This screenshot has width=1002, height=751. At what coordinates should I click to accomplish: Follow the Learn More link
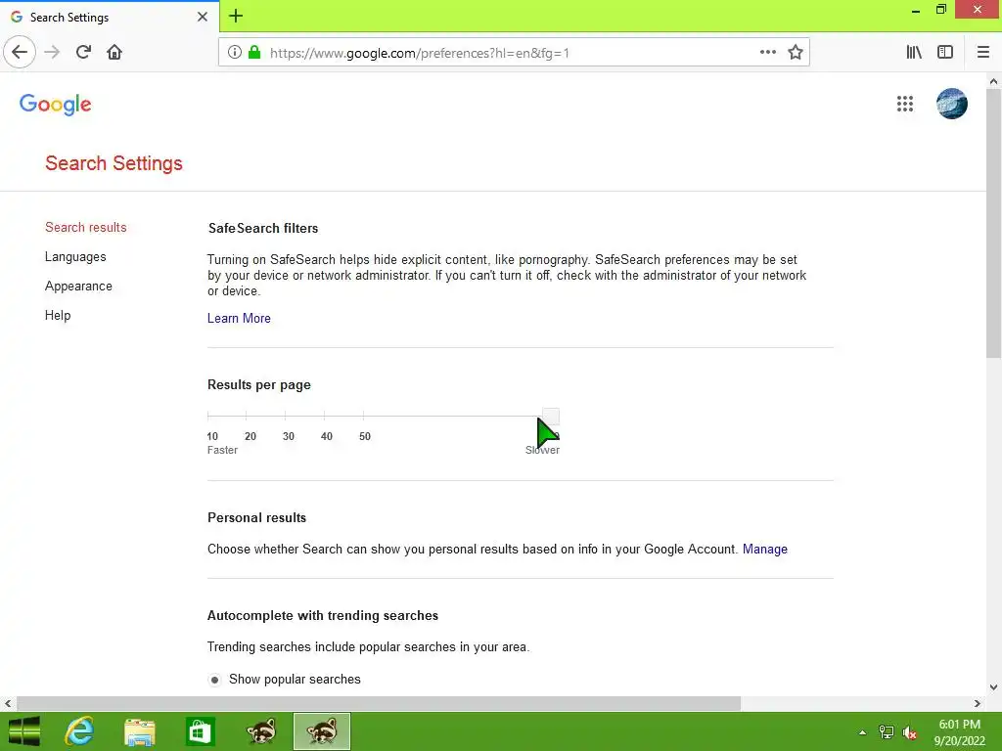[239, 318]
